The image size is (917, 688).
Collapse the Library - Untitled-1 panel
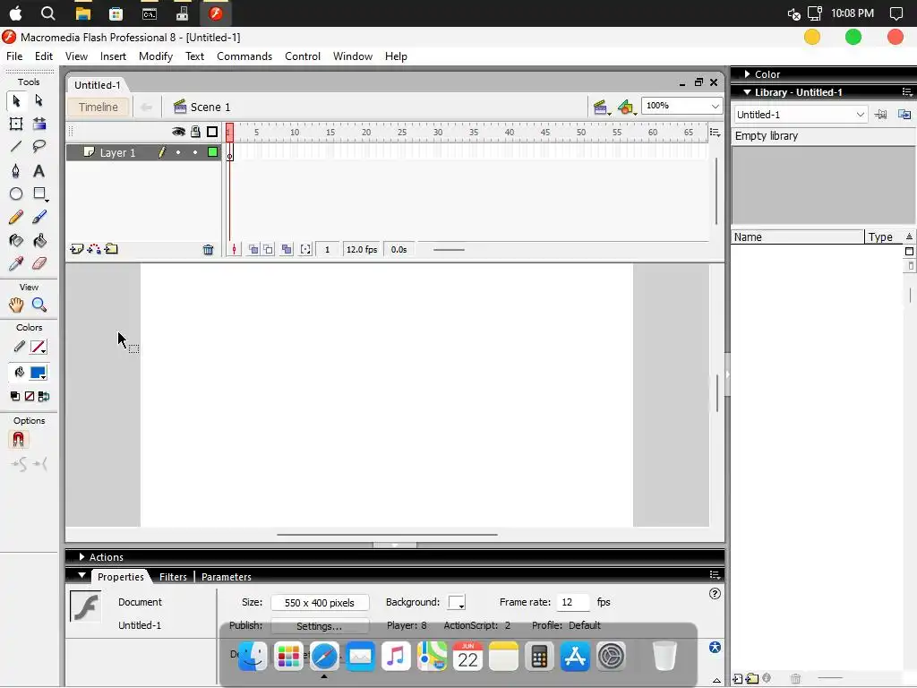(x=747, y=92)
